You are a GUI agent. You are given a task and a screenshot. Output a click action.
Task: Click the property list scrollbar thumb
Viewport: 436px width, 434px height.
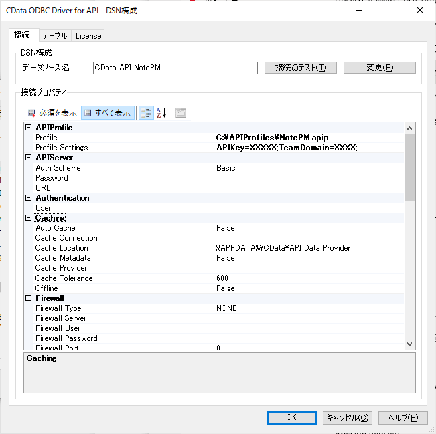pos(409,167)
